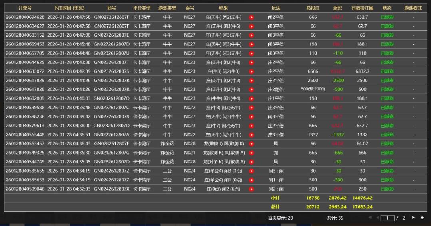Click the page number input field
431x226 pixels.
tap(387, 218)
